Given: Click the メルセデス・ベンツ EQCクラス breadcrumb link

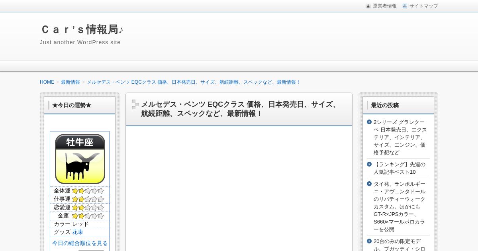Looking at the screenshot, I should click(x=193, y=82).
